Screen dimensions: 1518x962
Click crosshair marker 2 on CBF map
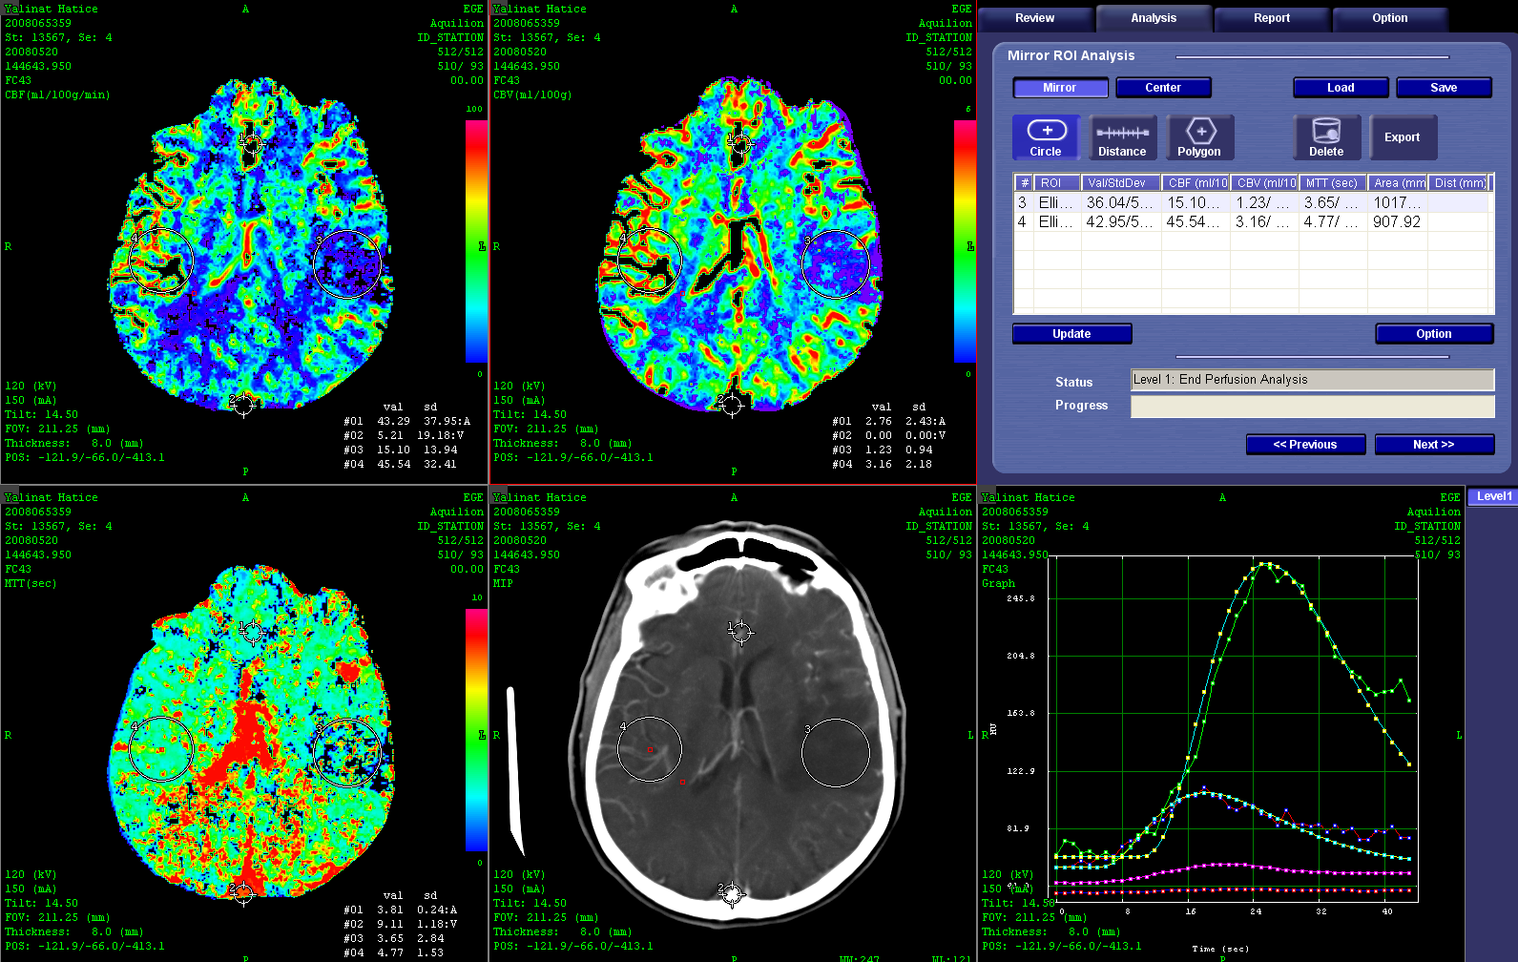[243, 406]
